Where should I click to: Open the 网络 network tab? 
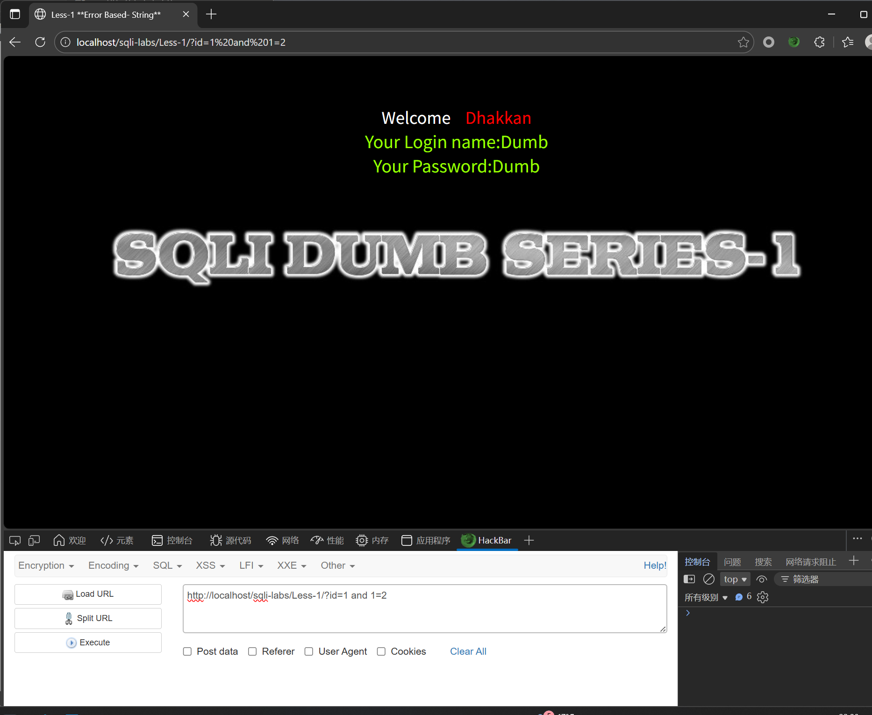pyautogui.click(x=282, y=541)
